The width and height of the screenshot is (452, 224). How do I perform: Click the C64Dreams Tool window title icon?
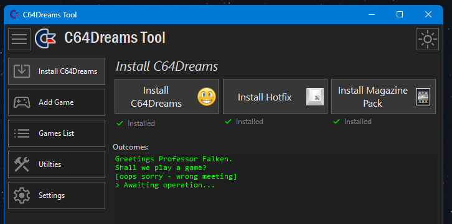tap(14, 14)
